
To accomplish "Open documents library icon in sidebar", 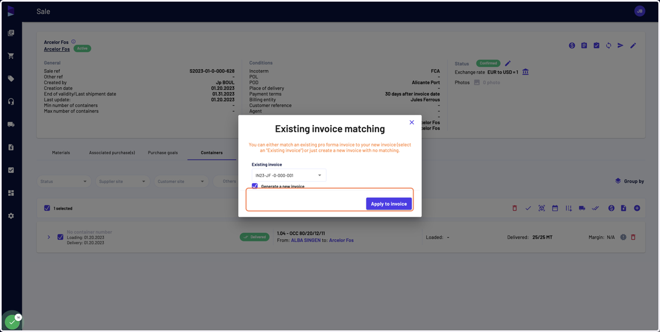I will click(11, 33).
